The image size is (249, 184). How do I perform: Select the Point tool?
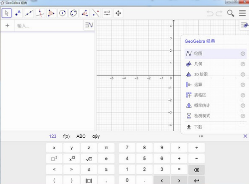tap(18, 13)
